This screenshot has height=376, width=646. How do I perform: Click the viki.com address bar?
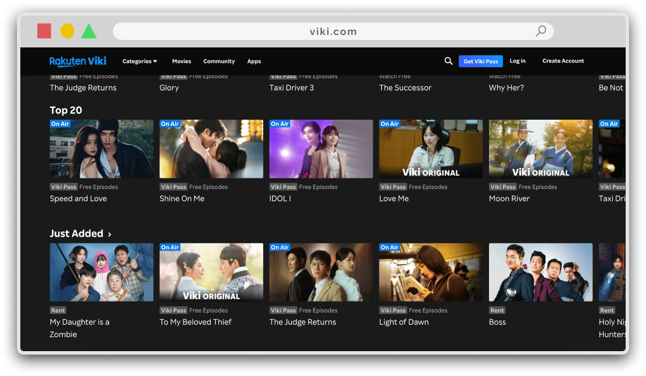[x=333, y=31]
